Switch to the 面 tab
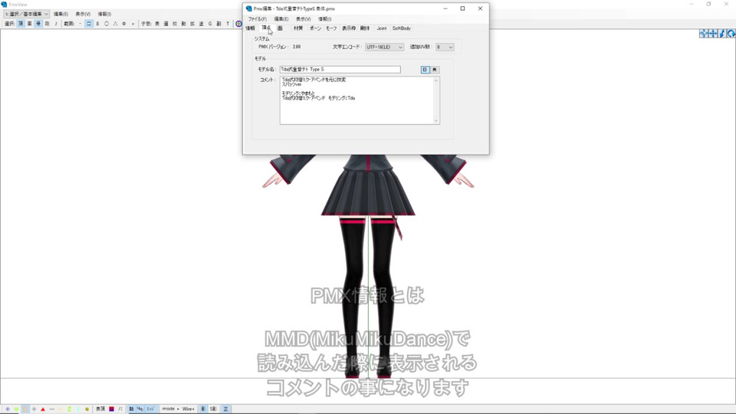The height and width of the screenshot is (414, 736). tap(281, 28)
